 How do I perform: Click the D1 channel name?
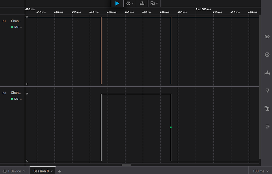16,21
